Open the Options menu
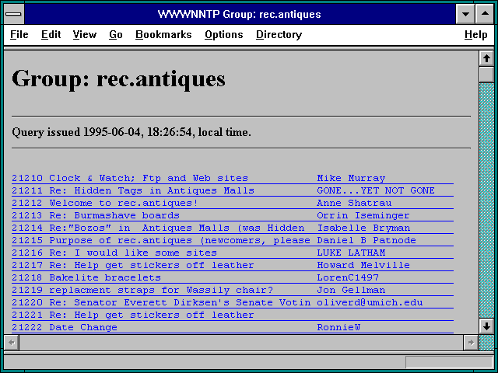This screenshot has width=498, height=373. click(x=223, y=34)
